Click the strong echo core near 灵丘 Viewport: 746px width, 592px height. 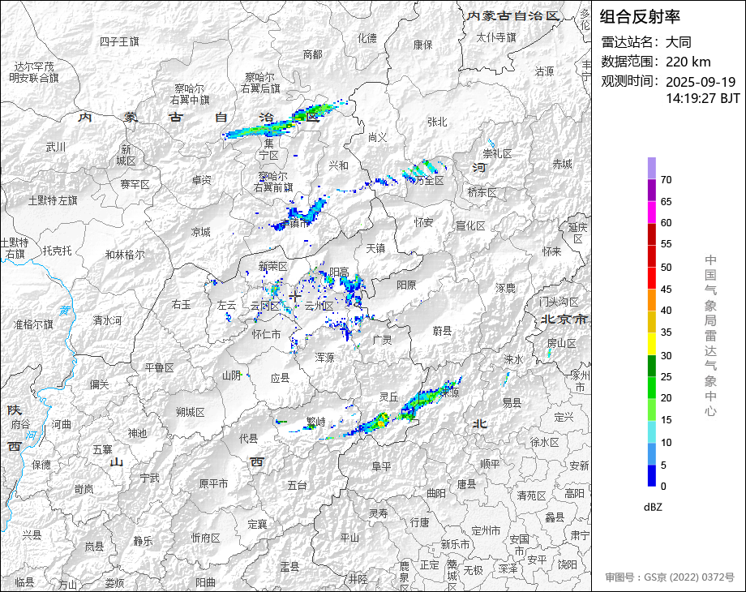[x=382, y=420]
